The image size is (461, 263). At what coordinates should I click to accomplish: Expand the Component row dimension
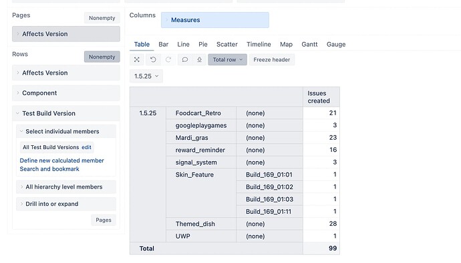[66, 93]
